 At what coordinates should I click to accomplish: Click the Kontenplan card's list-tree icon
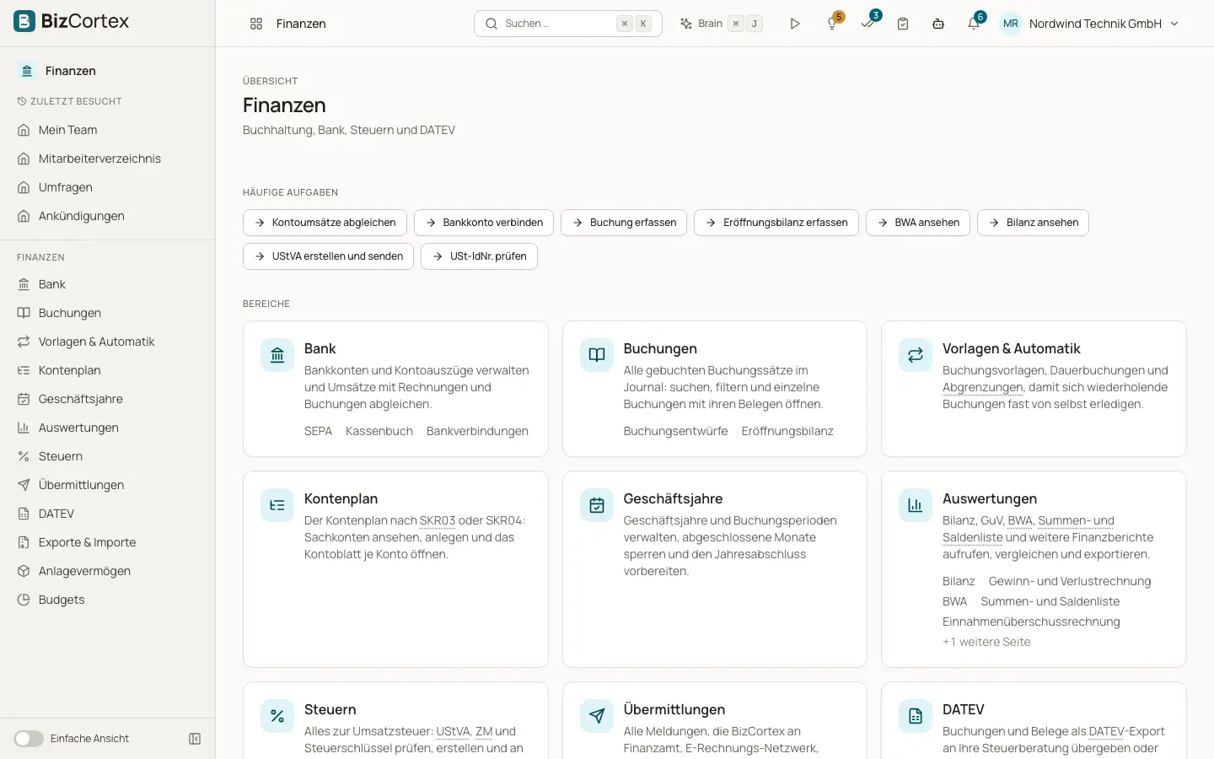(x=277, y=505)
